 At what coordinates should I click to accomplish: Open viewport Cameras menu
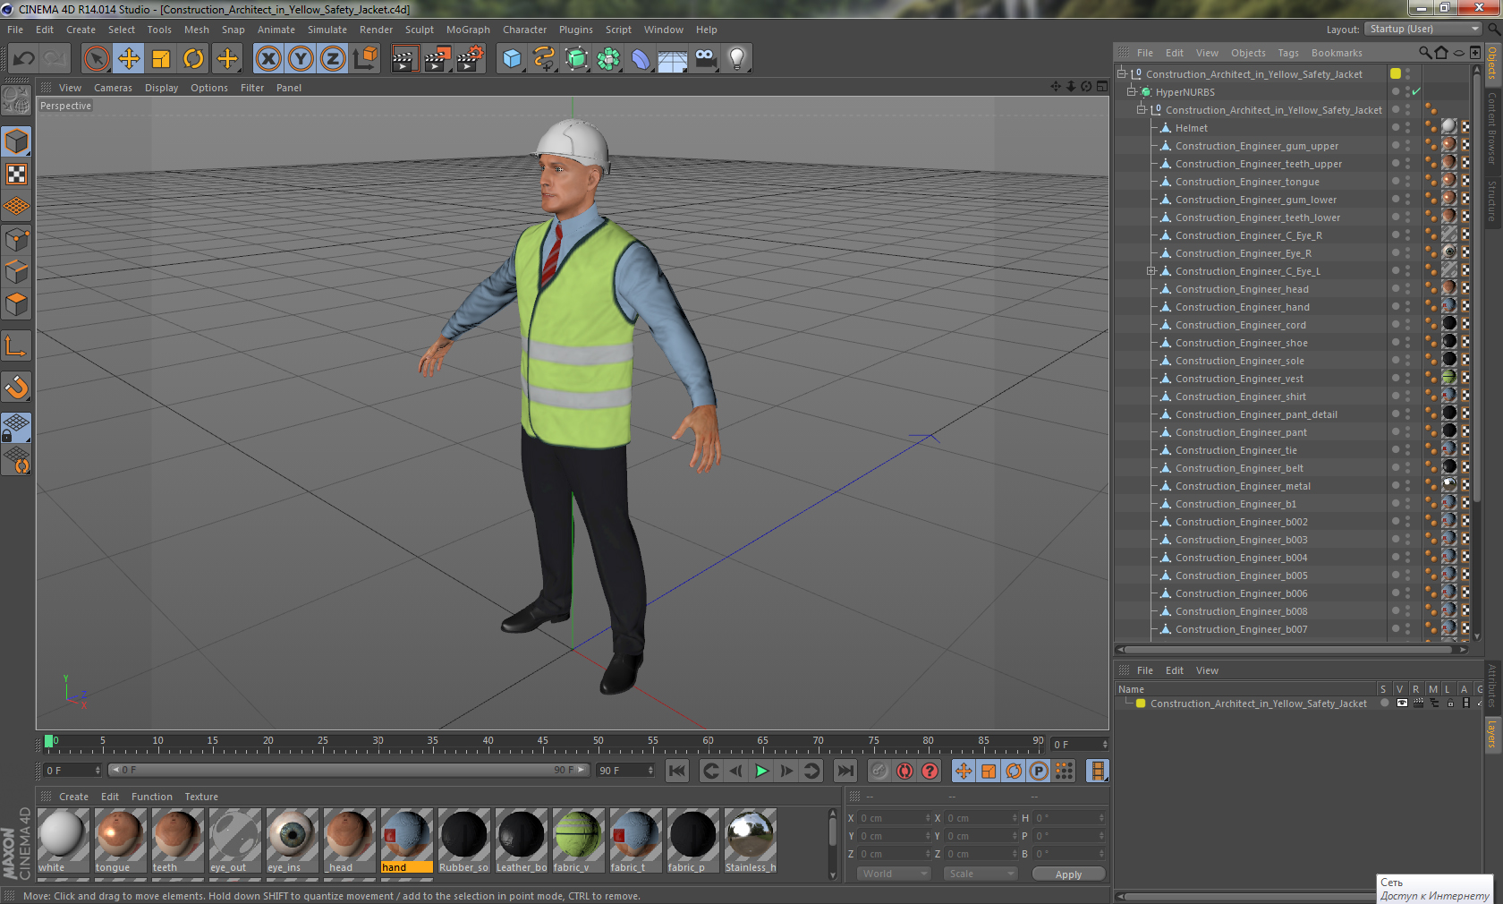tap(113, 88)
